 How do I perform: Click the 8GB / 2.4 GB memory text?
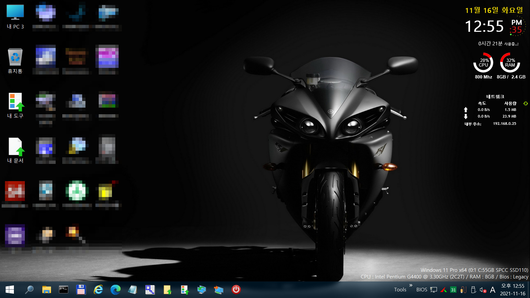[x=511, y=77]
